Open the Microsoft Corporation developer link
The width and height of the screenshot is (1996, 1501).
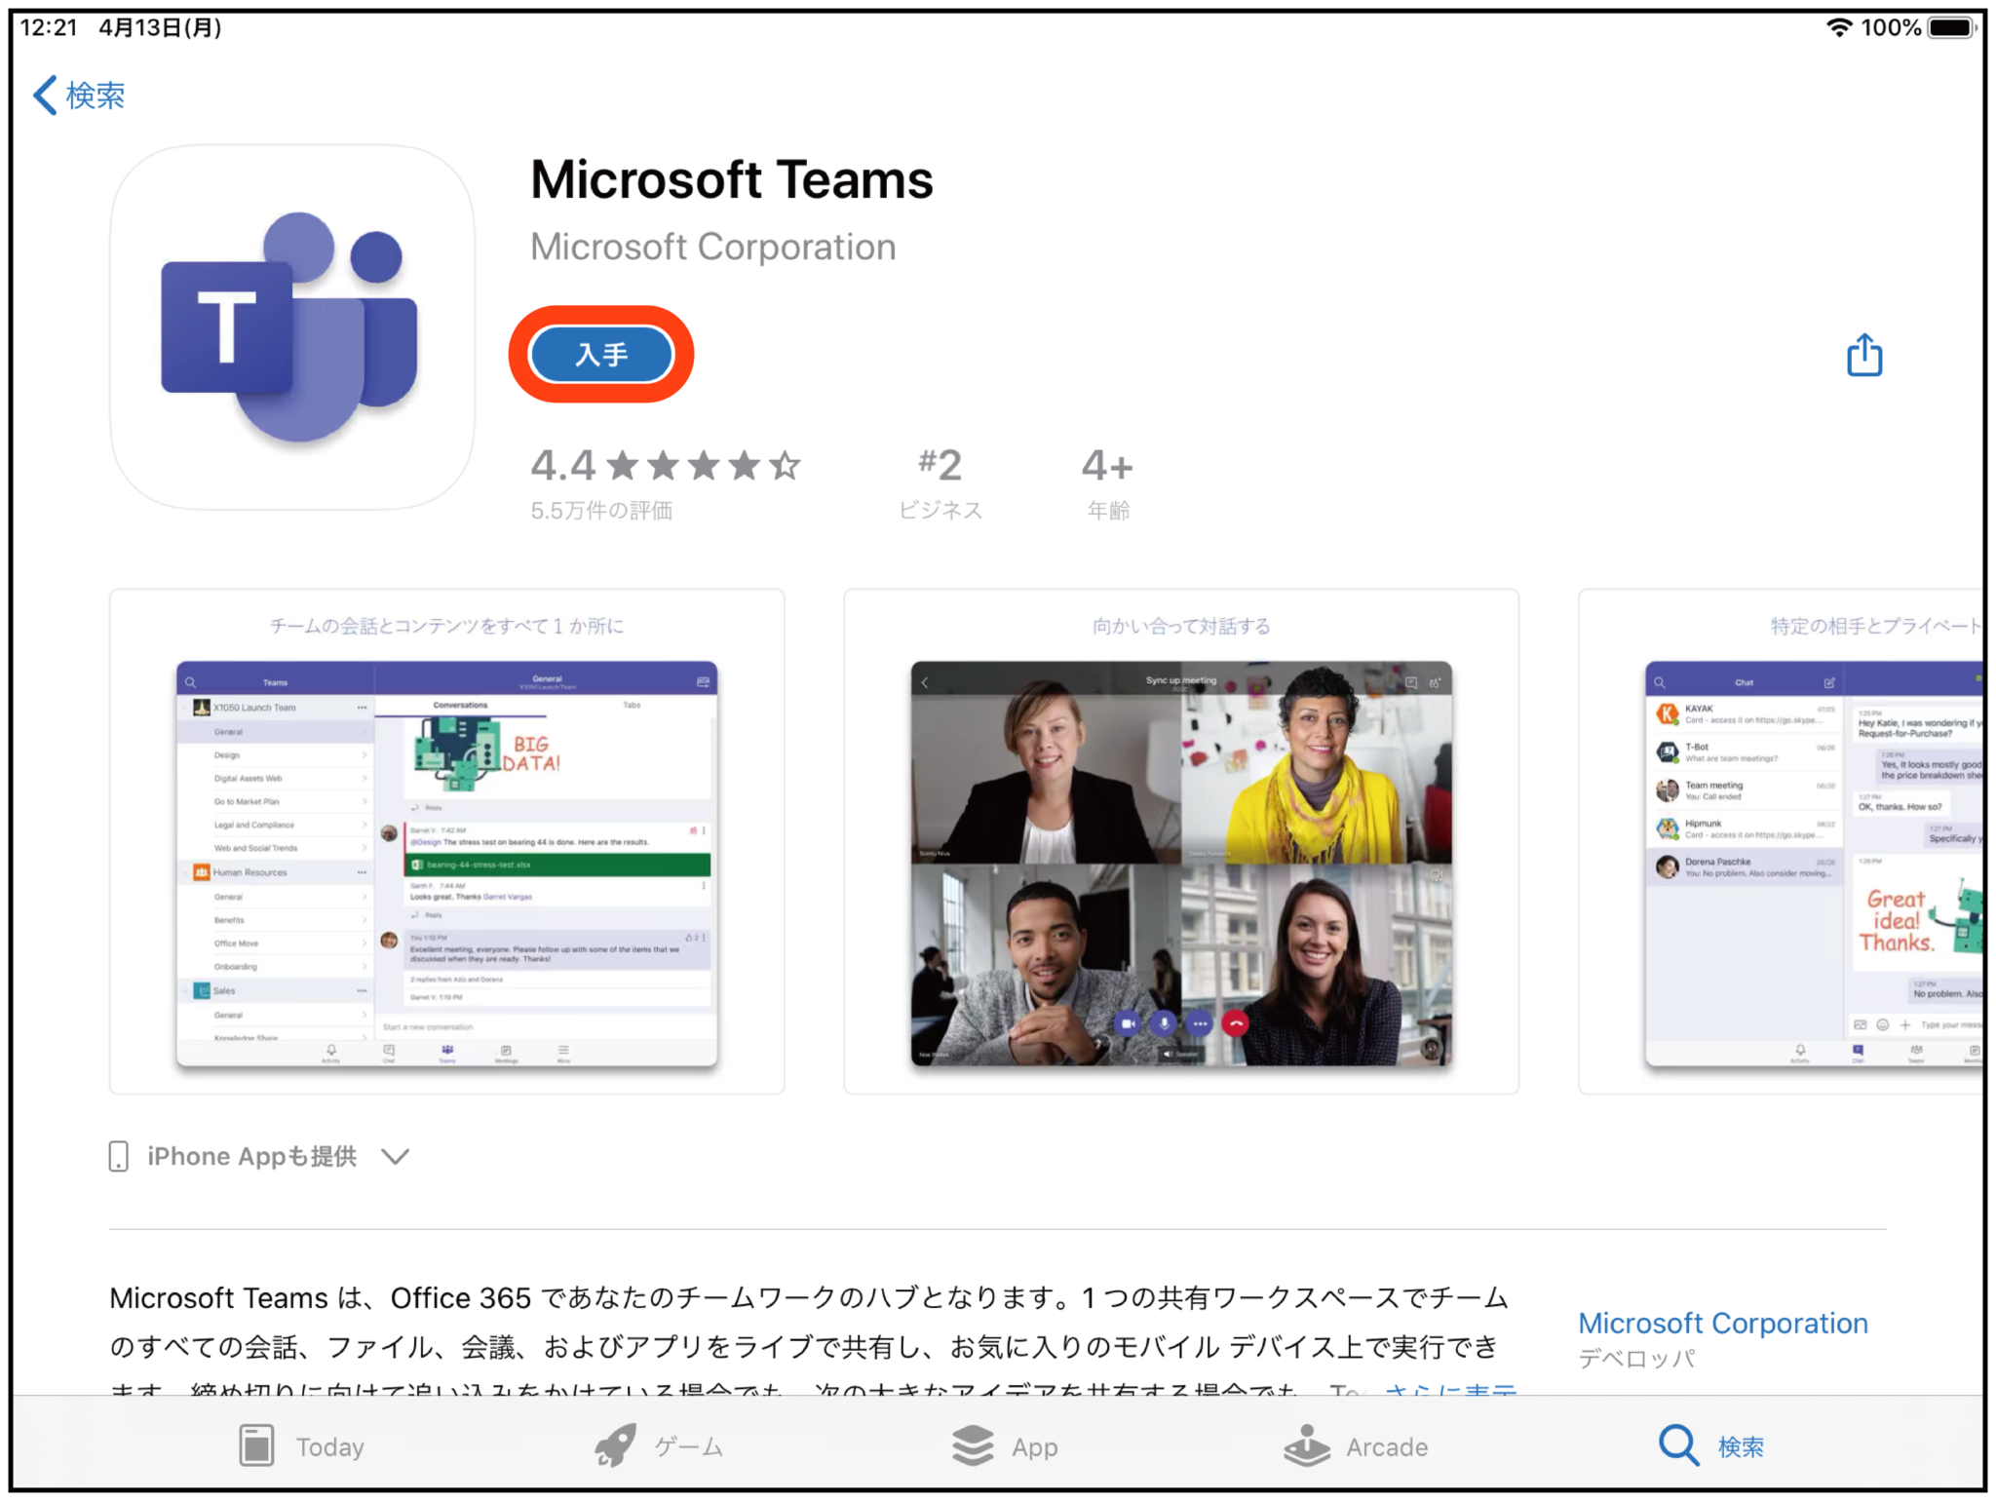coord(1722,1323)
